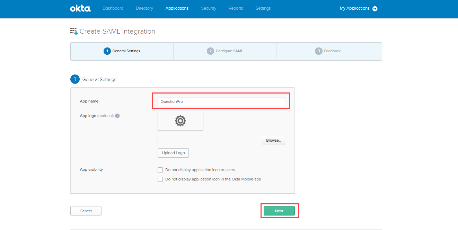Viewport: 458px width, 230px height.
Task: Click Browse to choose a logo file
Action: click(273, 140)
